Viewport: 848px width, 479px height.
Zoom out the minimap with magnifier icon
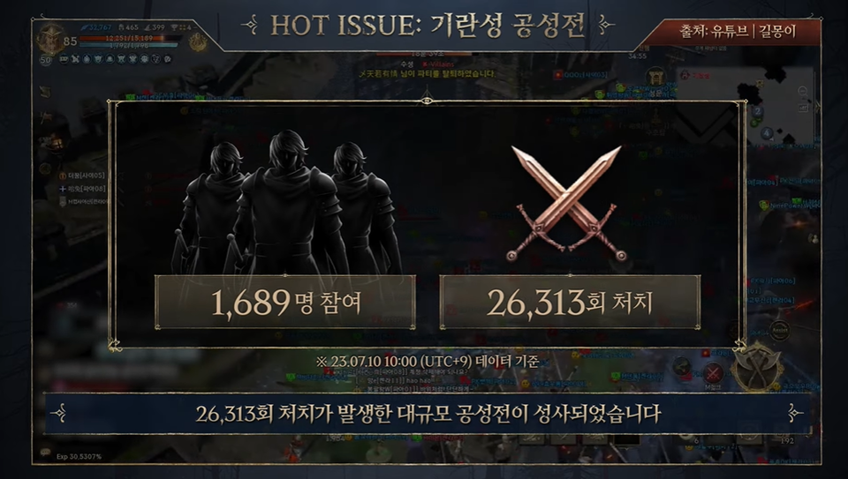click(x=803, y=91)
